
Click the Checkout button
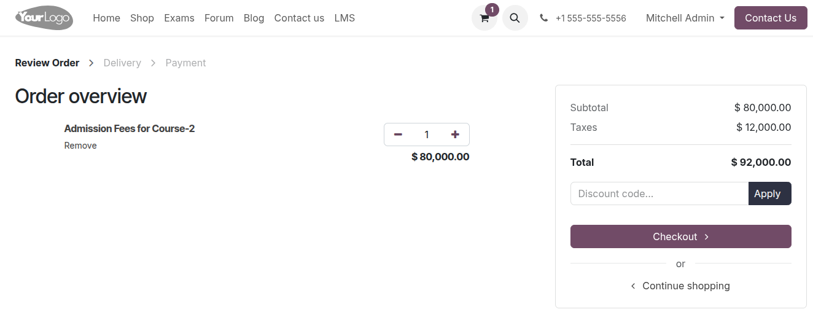coord(680,236)
